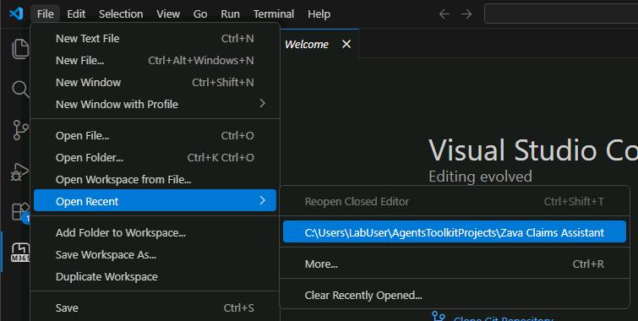Open the Source Control view icon

coord(20,130)
